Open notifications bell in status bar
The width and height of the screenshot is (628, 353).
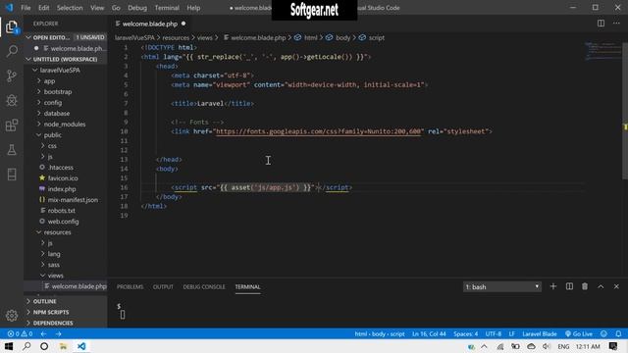(x=618, y=333)
